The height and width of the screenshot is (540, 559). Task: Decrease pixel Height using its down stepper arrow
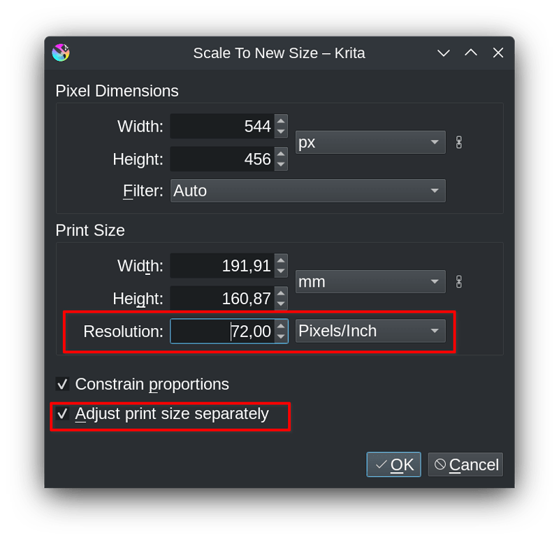(x=280, y=164)
